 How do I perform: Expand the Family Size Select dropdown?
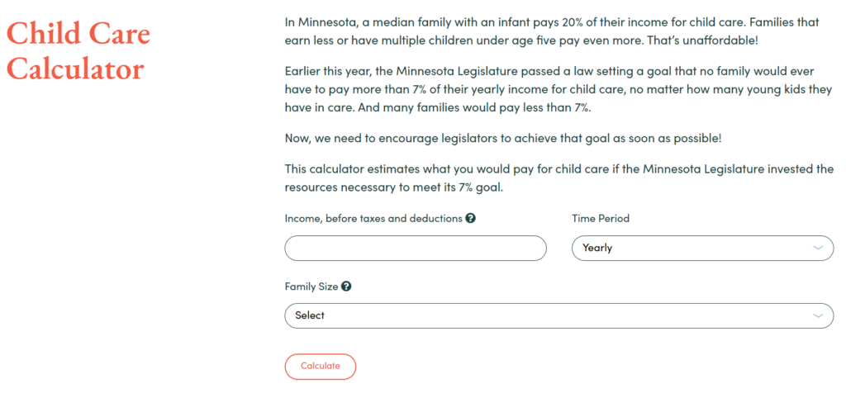click(x=559, y=315)
